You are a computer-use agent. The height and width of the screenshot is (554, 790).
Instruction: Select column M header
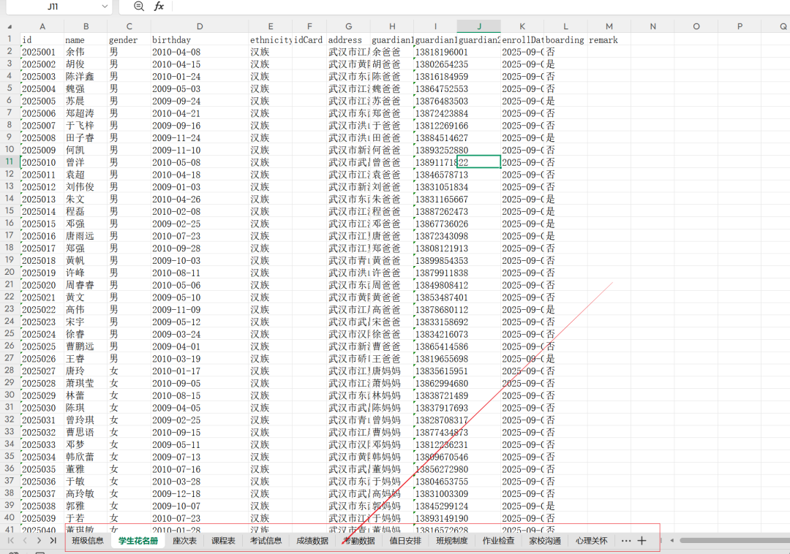tap(609, 26)
